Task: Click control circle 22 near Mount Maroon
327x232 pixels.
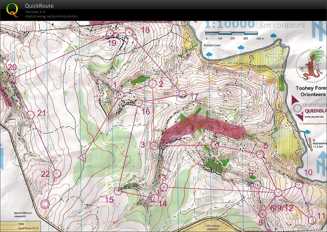Action: (x=57, y=173)
